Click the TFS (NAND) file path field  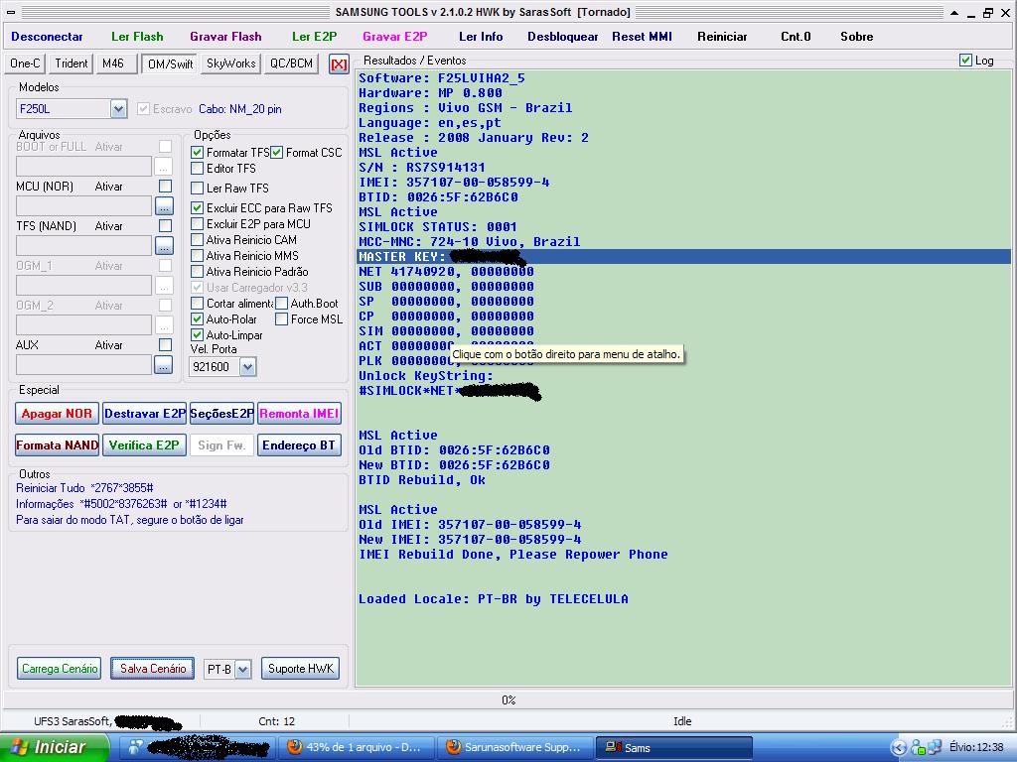[x=83, y=246]
